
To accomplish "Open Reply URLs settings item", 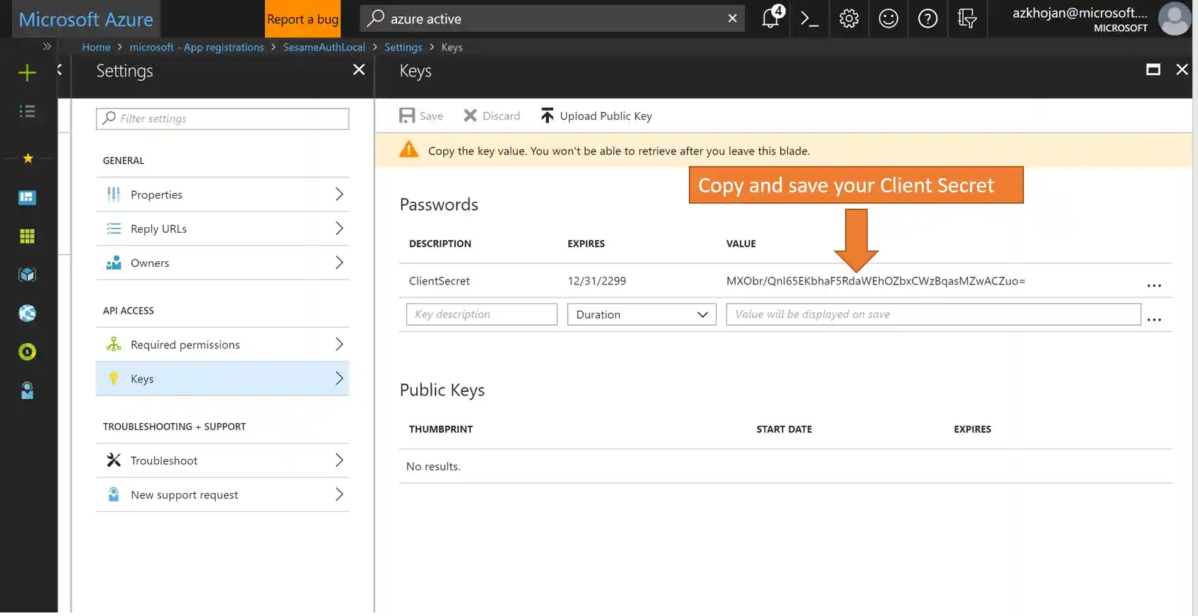I will [222, 229].
